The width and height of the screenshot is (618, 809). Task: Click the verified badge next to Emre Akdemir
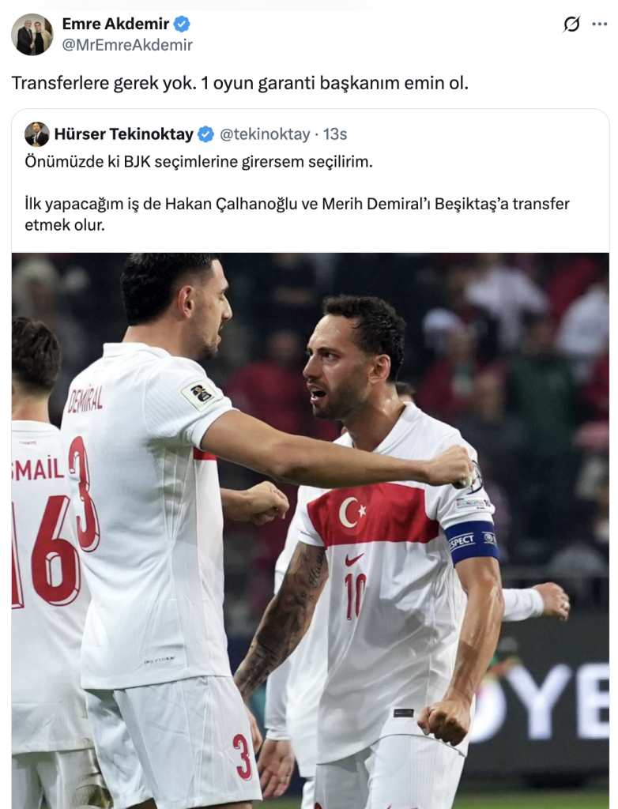[x=182, y=24]
